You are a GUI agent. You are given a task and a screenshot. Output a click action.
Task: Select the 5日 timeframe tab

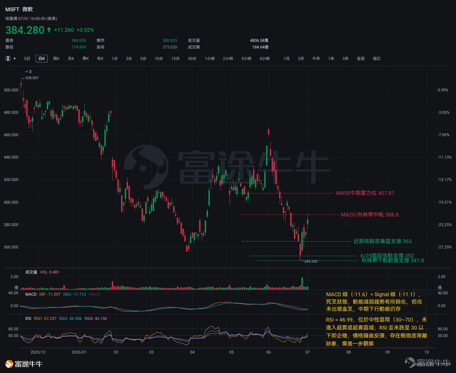(27, 58)
